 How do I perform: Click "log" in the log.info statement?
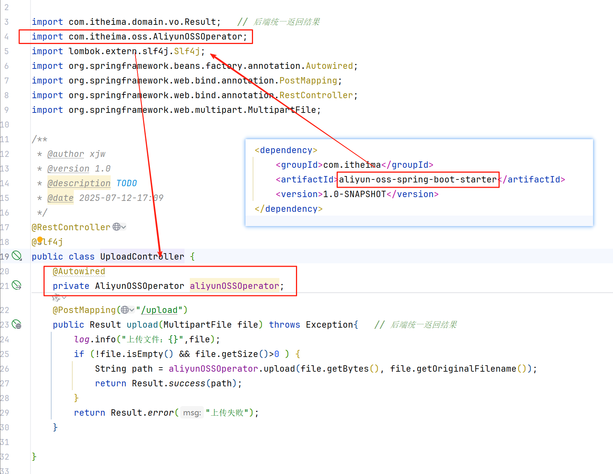(81, 339)
